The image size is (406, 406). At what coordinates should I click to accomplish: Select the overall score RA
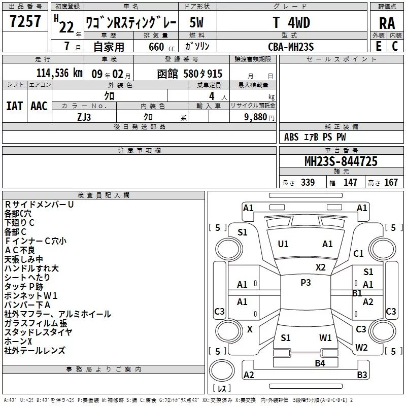pyautogui.click(x=387, y=23)
